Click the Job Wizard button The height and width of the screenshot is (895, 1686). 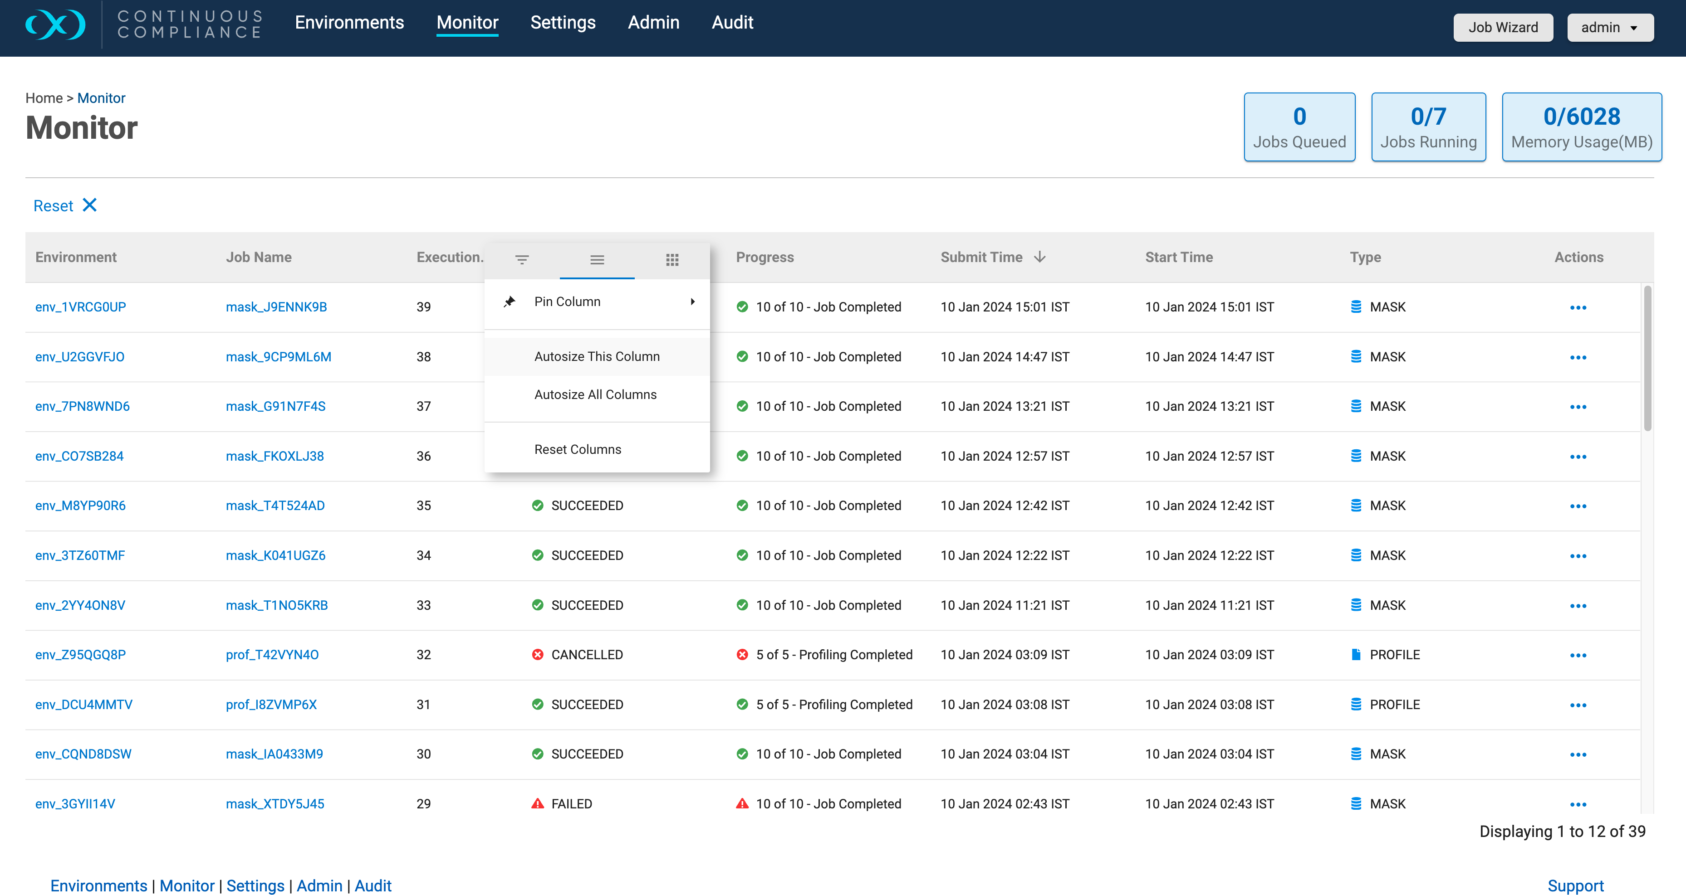(x=1503, y=28)
